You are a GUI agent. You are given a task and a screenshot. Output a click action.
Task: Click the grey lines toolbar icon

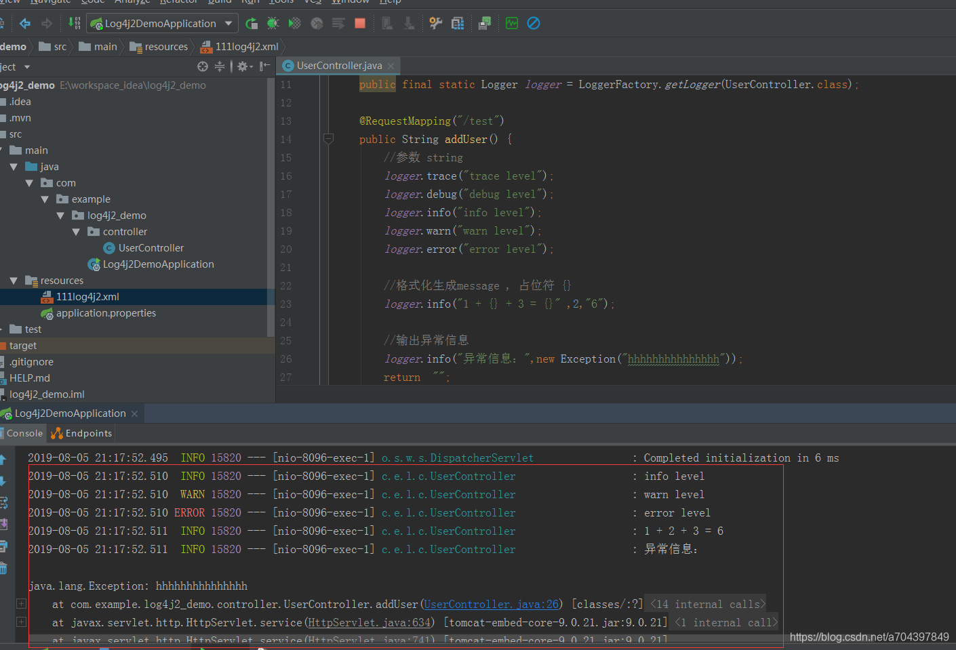point(338,24)
